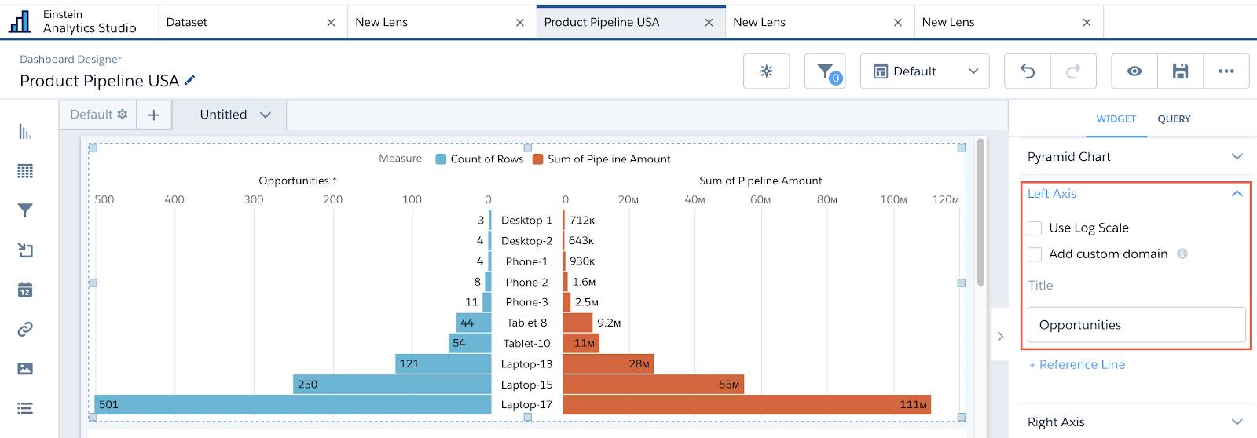1257x438 pixels.
Task: Save the dashboard
Action: 1180,71
